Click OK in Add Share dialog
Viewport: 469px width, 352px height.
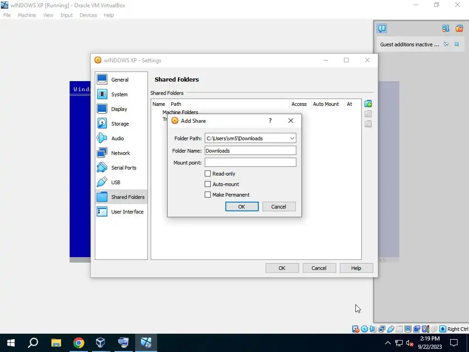(x=242, y=207)
